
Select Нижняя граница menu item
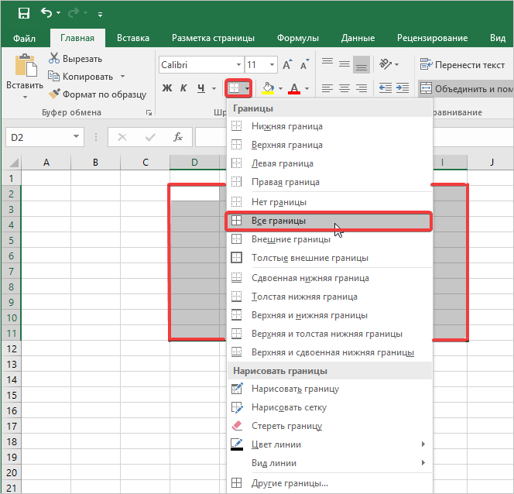coord(330,126)
